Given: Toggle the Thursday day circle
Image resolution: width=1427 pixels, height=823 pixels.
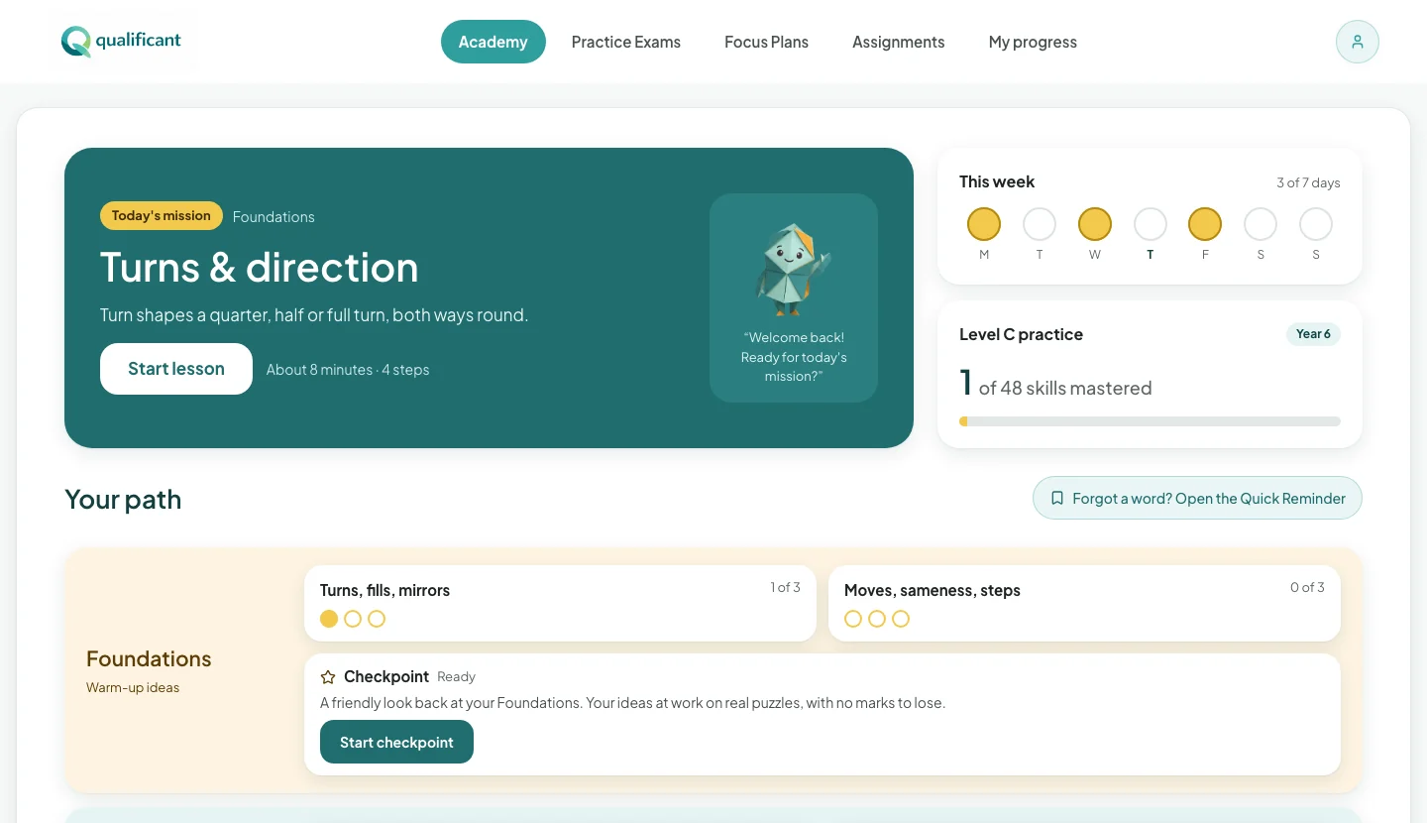Looking at the screenshot, I should (1151, 224).
